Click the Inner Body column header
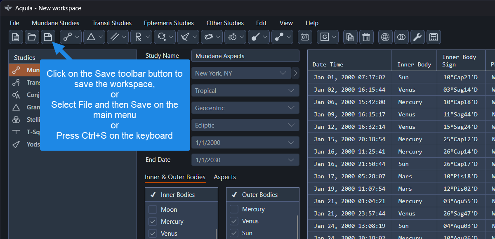The image size is (495, 239). (414, 64)
